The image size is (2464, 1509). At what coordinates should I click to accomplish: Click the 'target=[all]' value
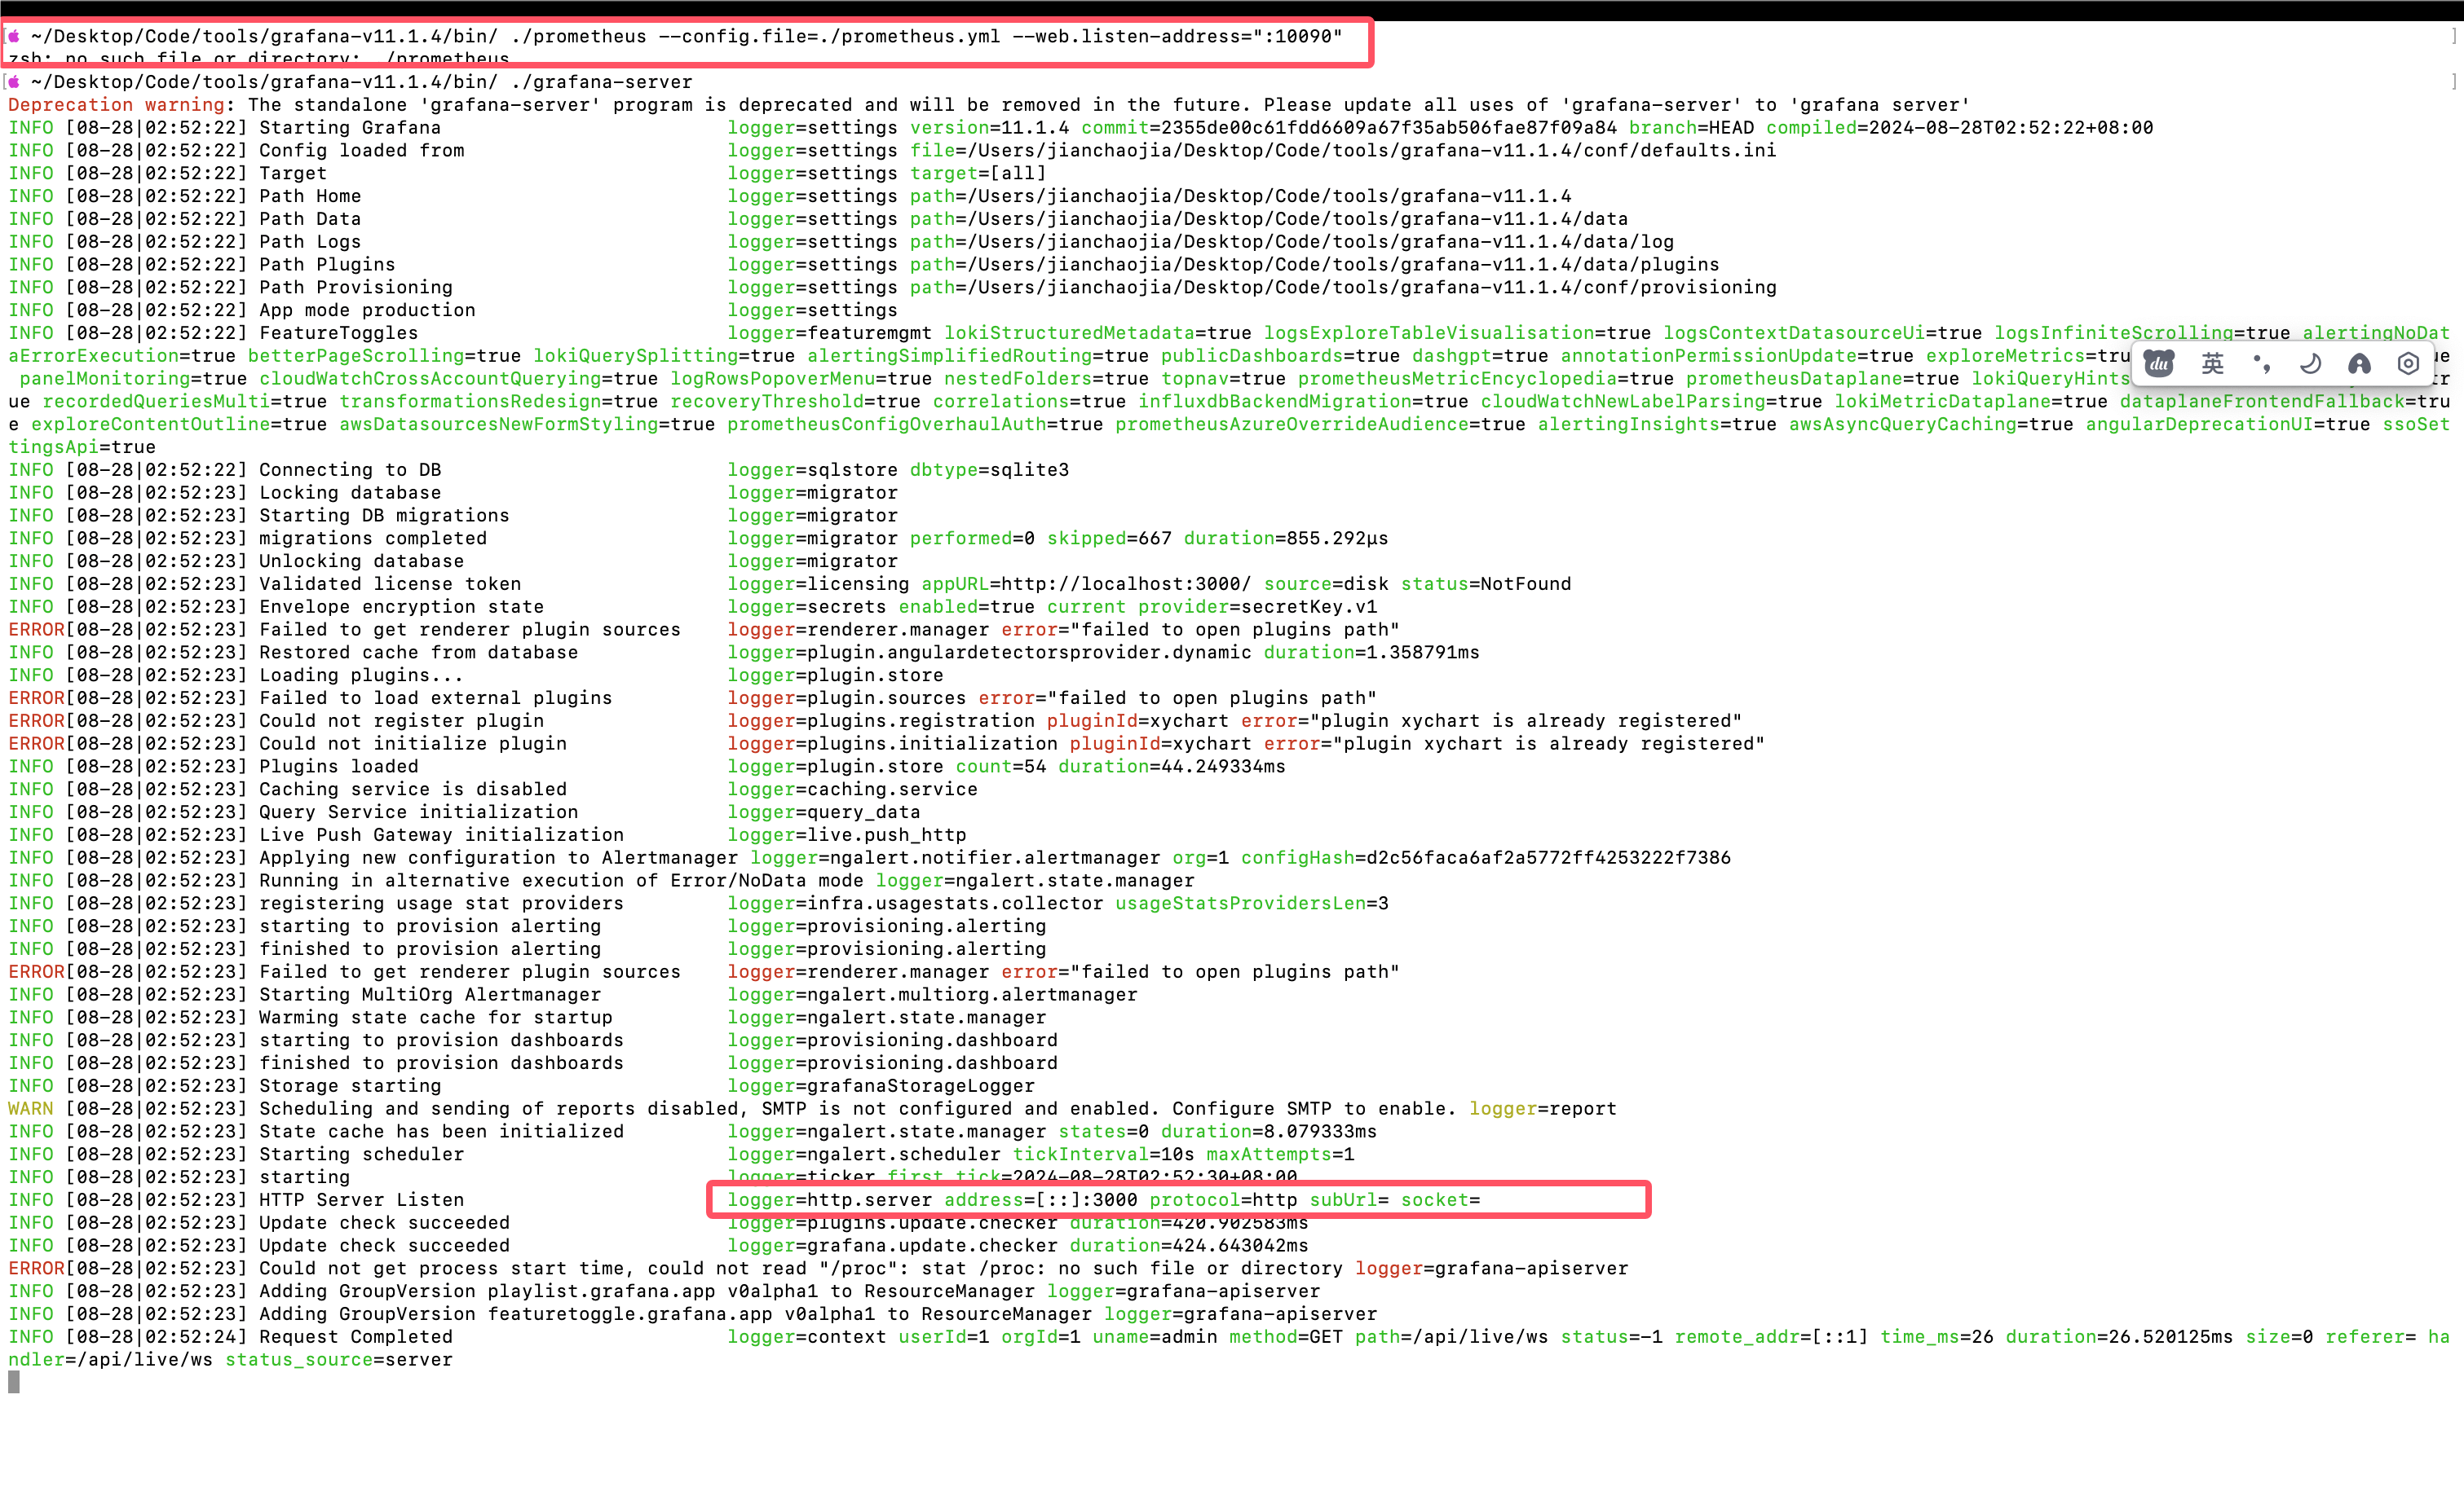pos(977,174)
